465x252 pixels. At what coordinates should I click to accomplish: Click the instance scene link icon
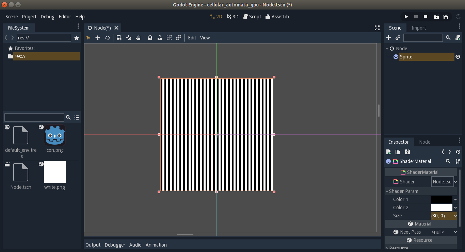[x=398, y=38]
